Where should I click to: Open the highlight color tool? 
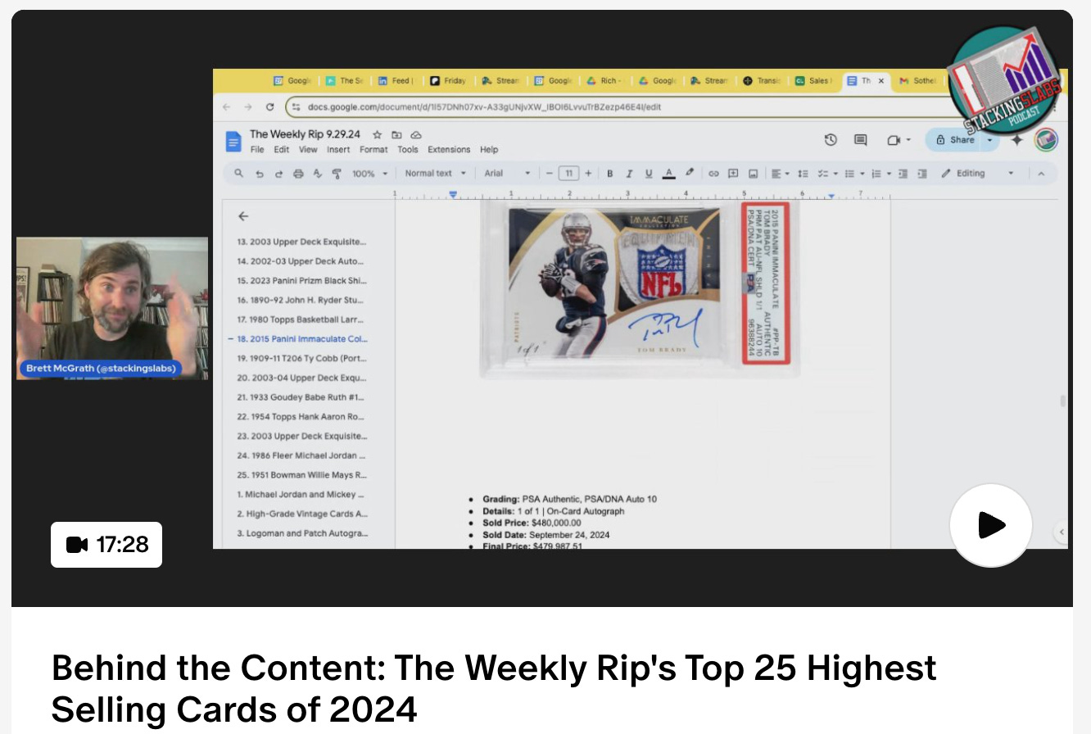click(x=689, y=174)
